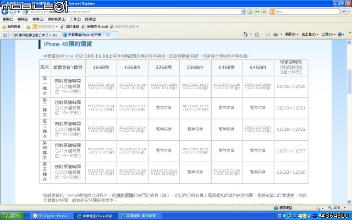Open the 網頁(P) command bar menu
This screenshot has width=352, height=220.
click(291, 34)
